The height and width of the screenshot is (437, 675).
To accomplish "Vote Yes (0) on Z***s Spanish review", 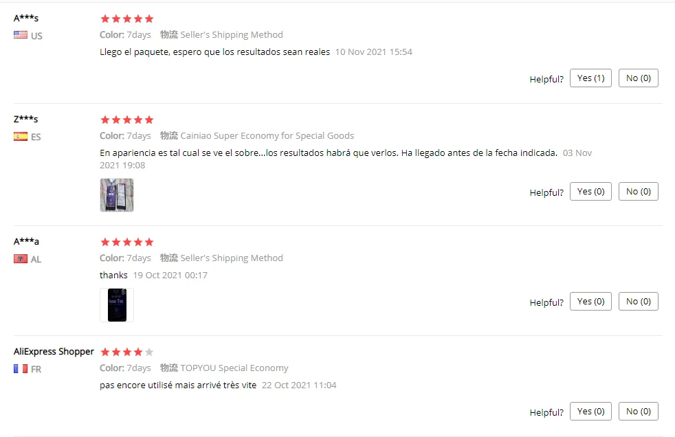I will (590, 192).
